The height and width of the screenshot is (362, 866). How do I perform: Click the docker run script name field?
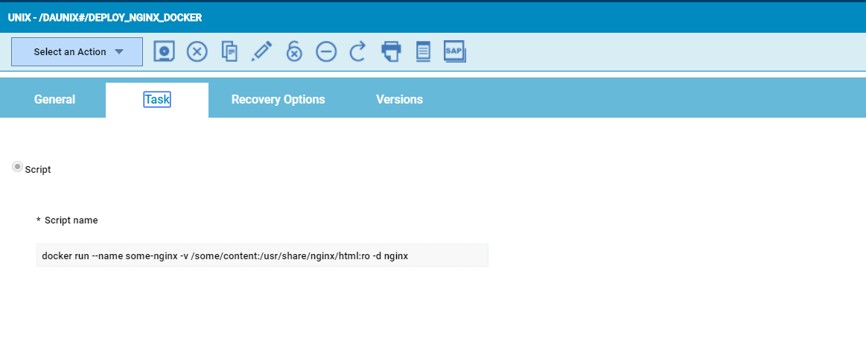pyautogui.click(x=262, y=255)
